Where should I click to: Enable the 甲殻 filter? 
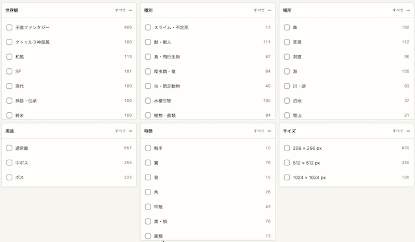[148, 207]
